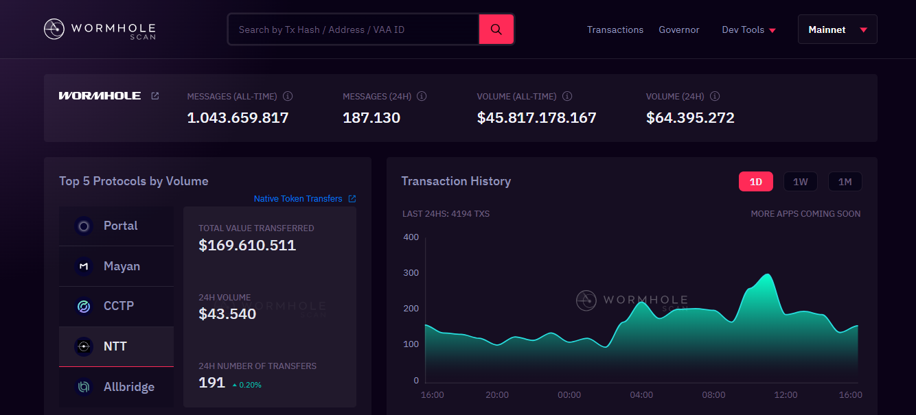
Task: Show info for Messages (All-Time)
Action: coord(288,97)
